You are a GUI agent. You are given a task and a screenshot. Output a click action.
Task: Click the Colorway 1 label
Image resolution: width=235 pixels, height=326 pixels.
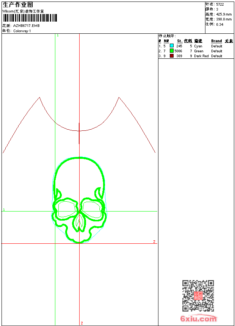[x=22, y=31]
